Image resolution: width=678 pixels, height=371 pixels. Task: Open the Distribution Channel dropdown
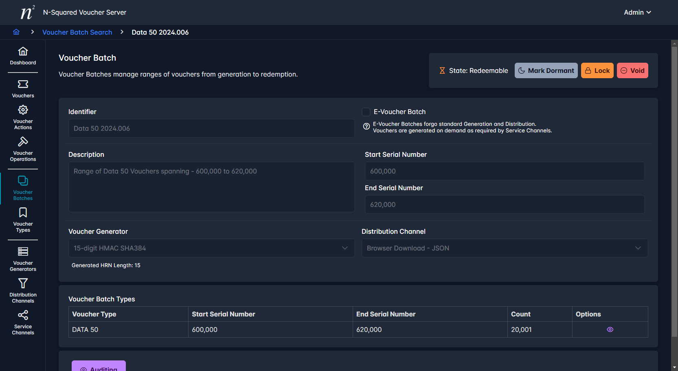pos(504,248)
